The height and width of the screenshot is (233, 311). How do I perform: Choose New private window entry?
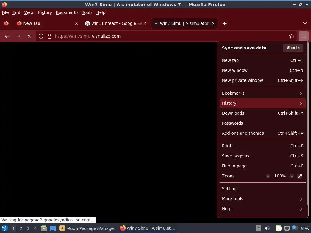point(263,80)
